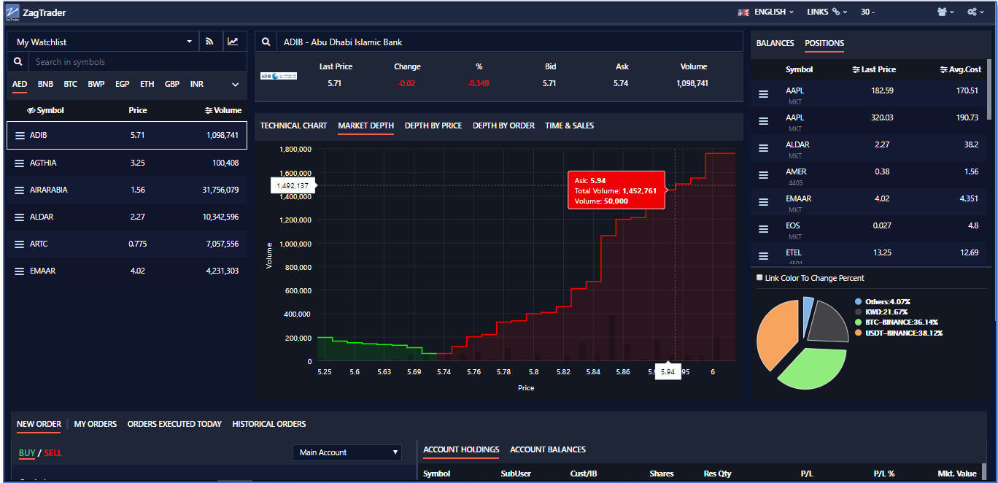Open the hamburger menu for AGTHIA row
Viewport: 998px width, 483px height.
[x=20, y=163]
